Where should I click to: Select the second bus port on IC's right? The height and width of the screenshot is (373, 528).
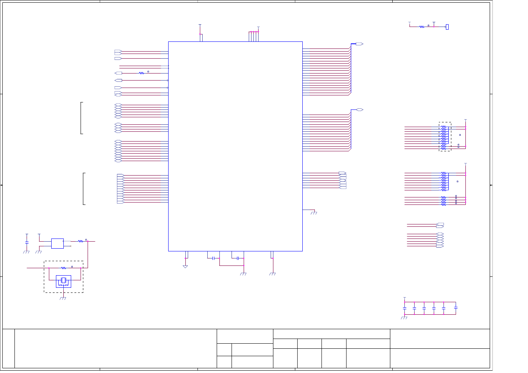click(x=359, y=110)
